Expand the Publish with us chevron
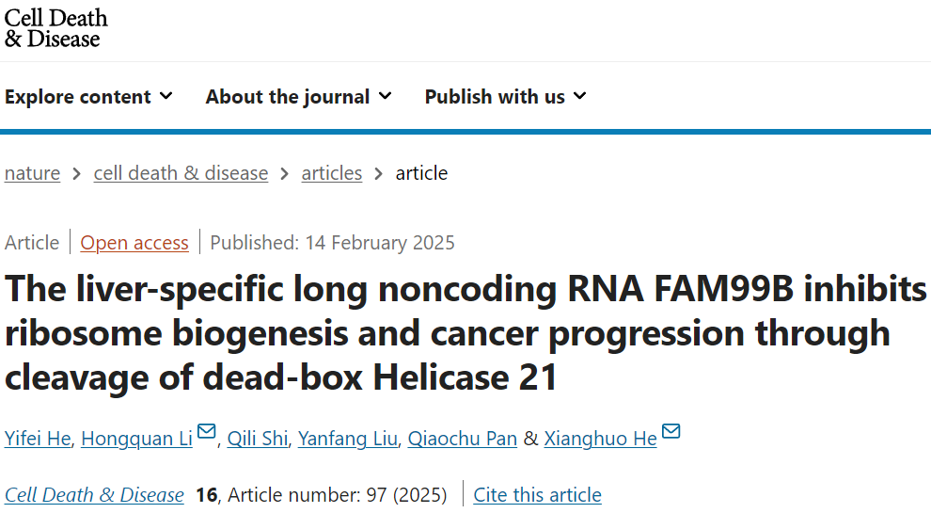Image resolution: width=931 pixels, height=513 pixels. (x=580, y=96)
